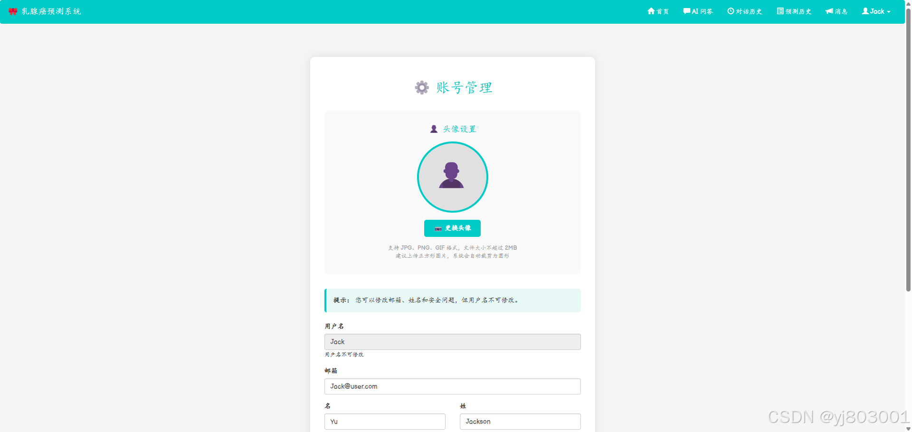Click the 账号管理 heading text
The height and width of the screenshot is (432, 912).
[x=464, y=87]
